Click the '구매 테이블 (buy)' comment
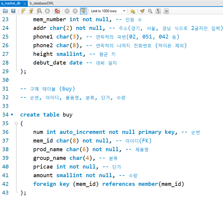 (48, 89)
